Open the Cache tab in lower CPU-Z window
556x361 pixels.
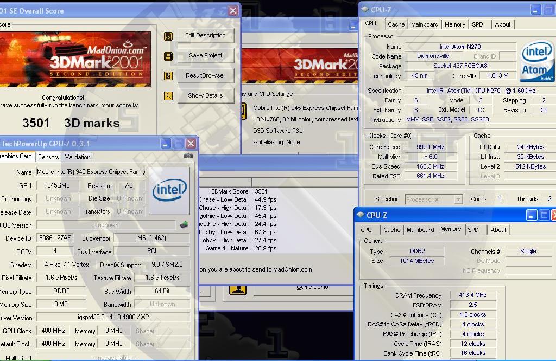pyautogui.click(x=392, y=230)
